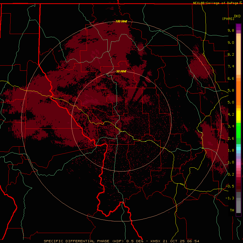Click the 21 OCT 25 date text
The image size is (243, 243).
(x=174, y=241)
